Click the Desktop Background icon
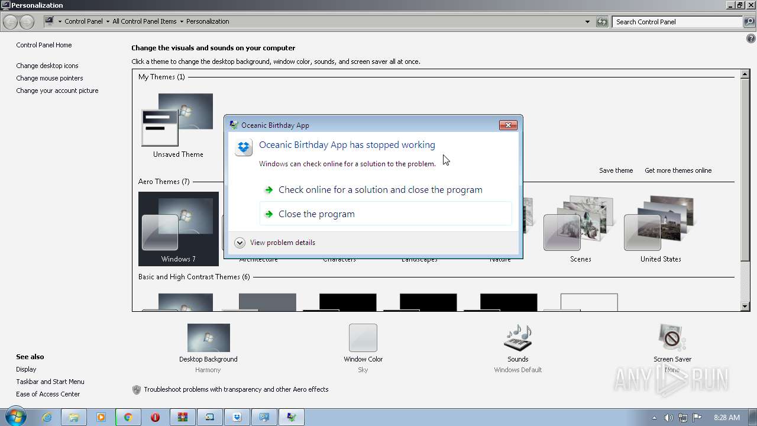Viewport: 757px width, 426px height. click(208, 338)
